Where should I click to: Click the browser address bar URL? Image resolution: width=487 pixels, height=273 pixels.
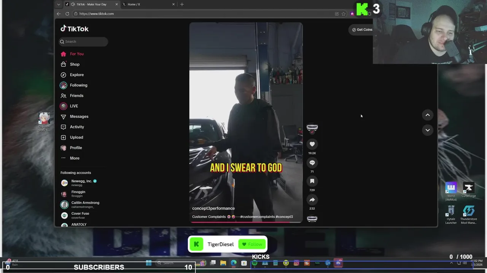pyautogui.click(x=97, y=14)
